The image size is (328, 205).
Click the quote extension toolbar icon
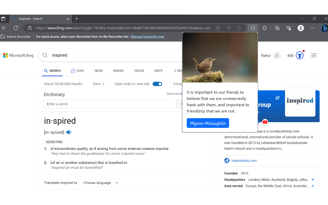click(253, 28)
